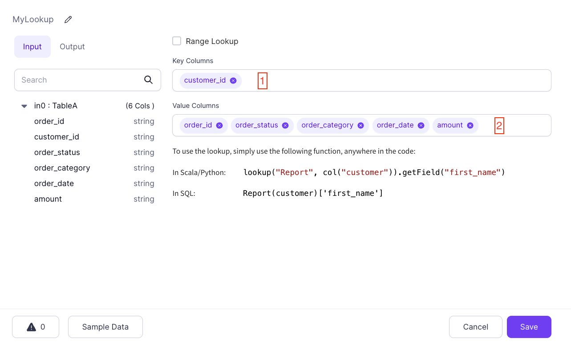Click the search magnifier icon
This screenshot has height=342, width=571.
(149, 80)
